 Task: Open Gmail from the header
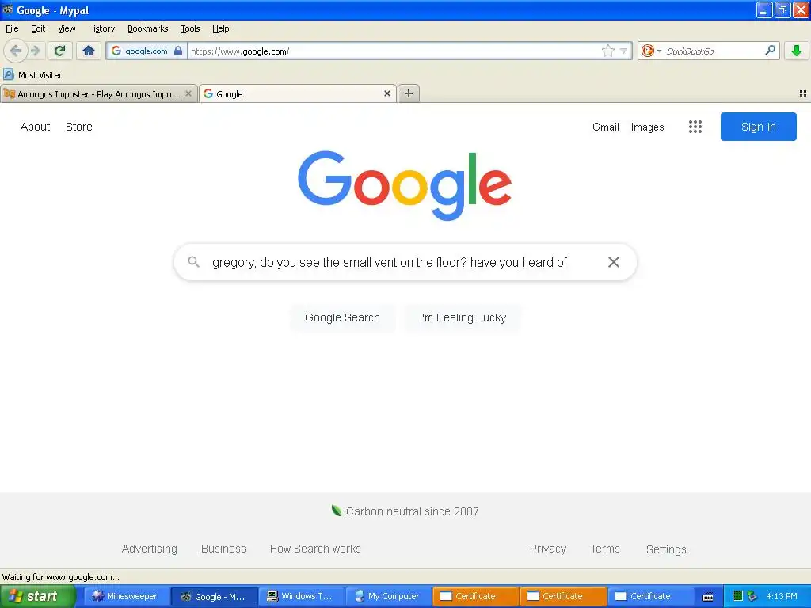tap(606, 127)
